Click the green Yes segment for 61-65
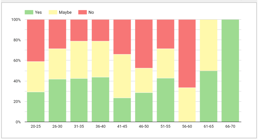 coord(209,96)
